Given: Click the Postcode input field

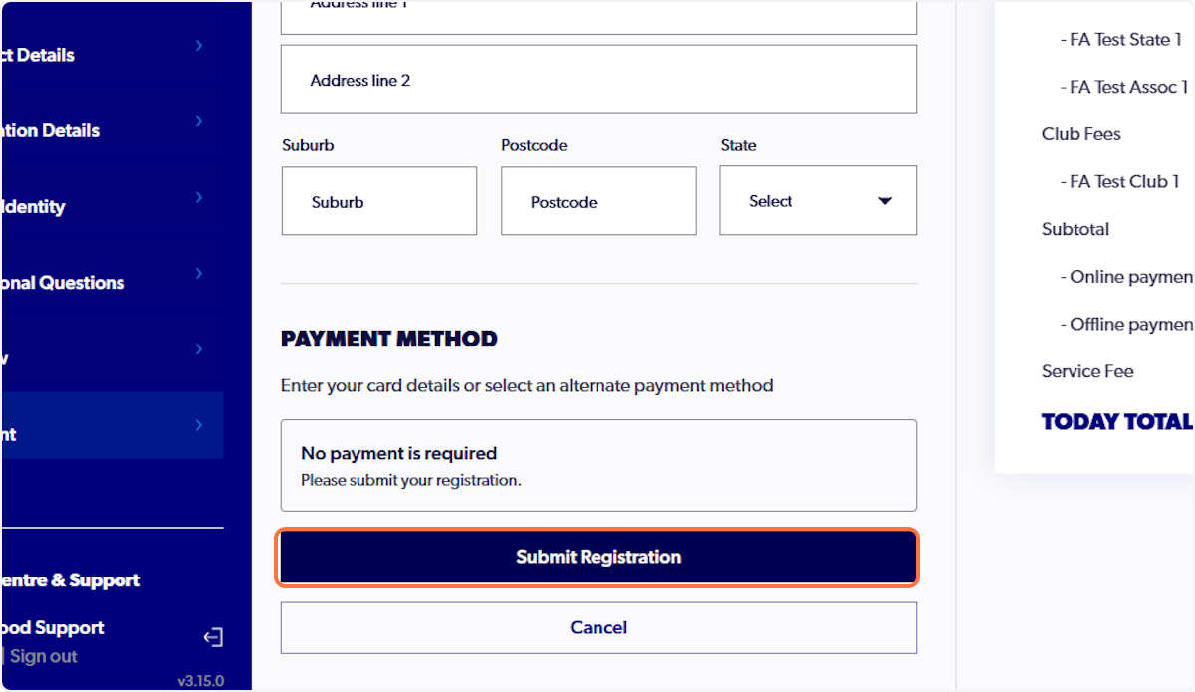Looking at the screenshot, I should point(597,200).
